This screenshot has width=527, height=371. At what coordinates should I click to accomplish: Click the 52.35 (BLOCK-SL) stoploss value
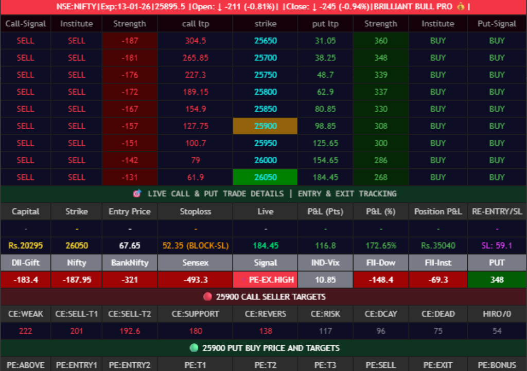[196, 246]
